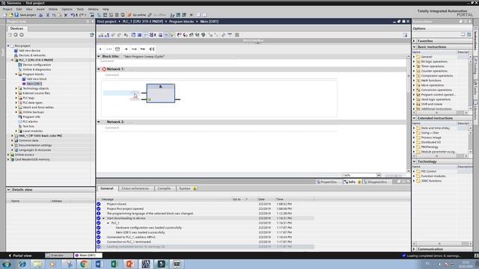Collapse the Details view panel
479x269 pixels.
tap(8, 189)
